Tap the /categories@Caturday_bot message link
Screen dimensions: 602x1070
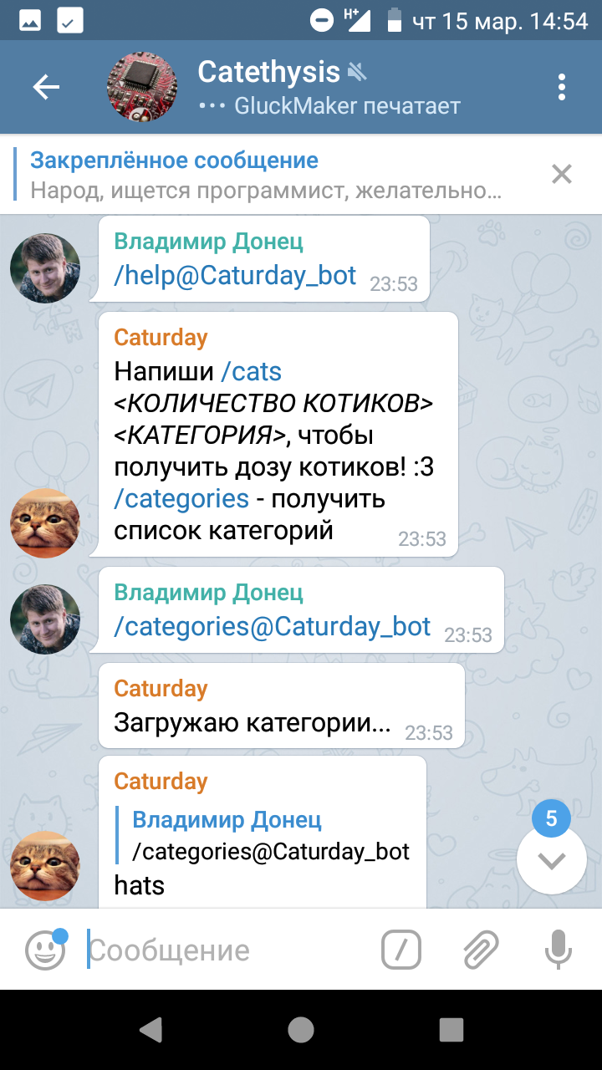coord(273,626)
